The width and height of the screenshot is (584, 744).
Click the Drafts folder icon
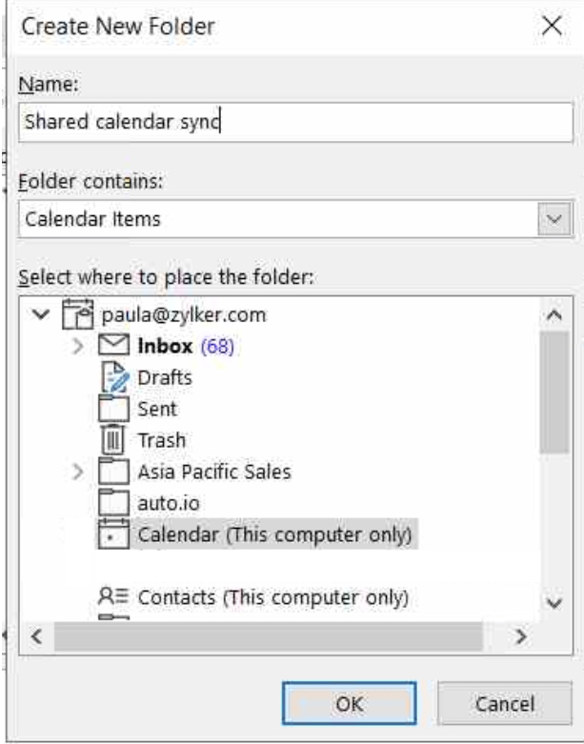click(x=112, y=377)
